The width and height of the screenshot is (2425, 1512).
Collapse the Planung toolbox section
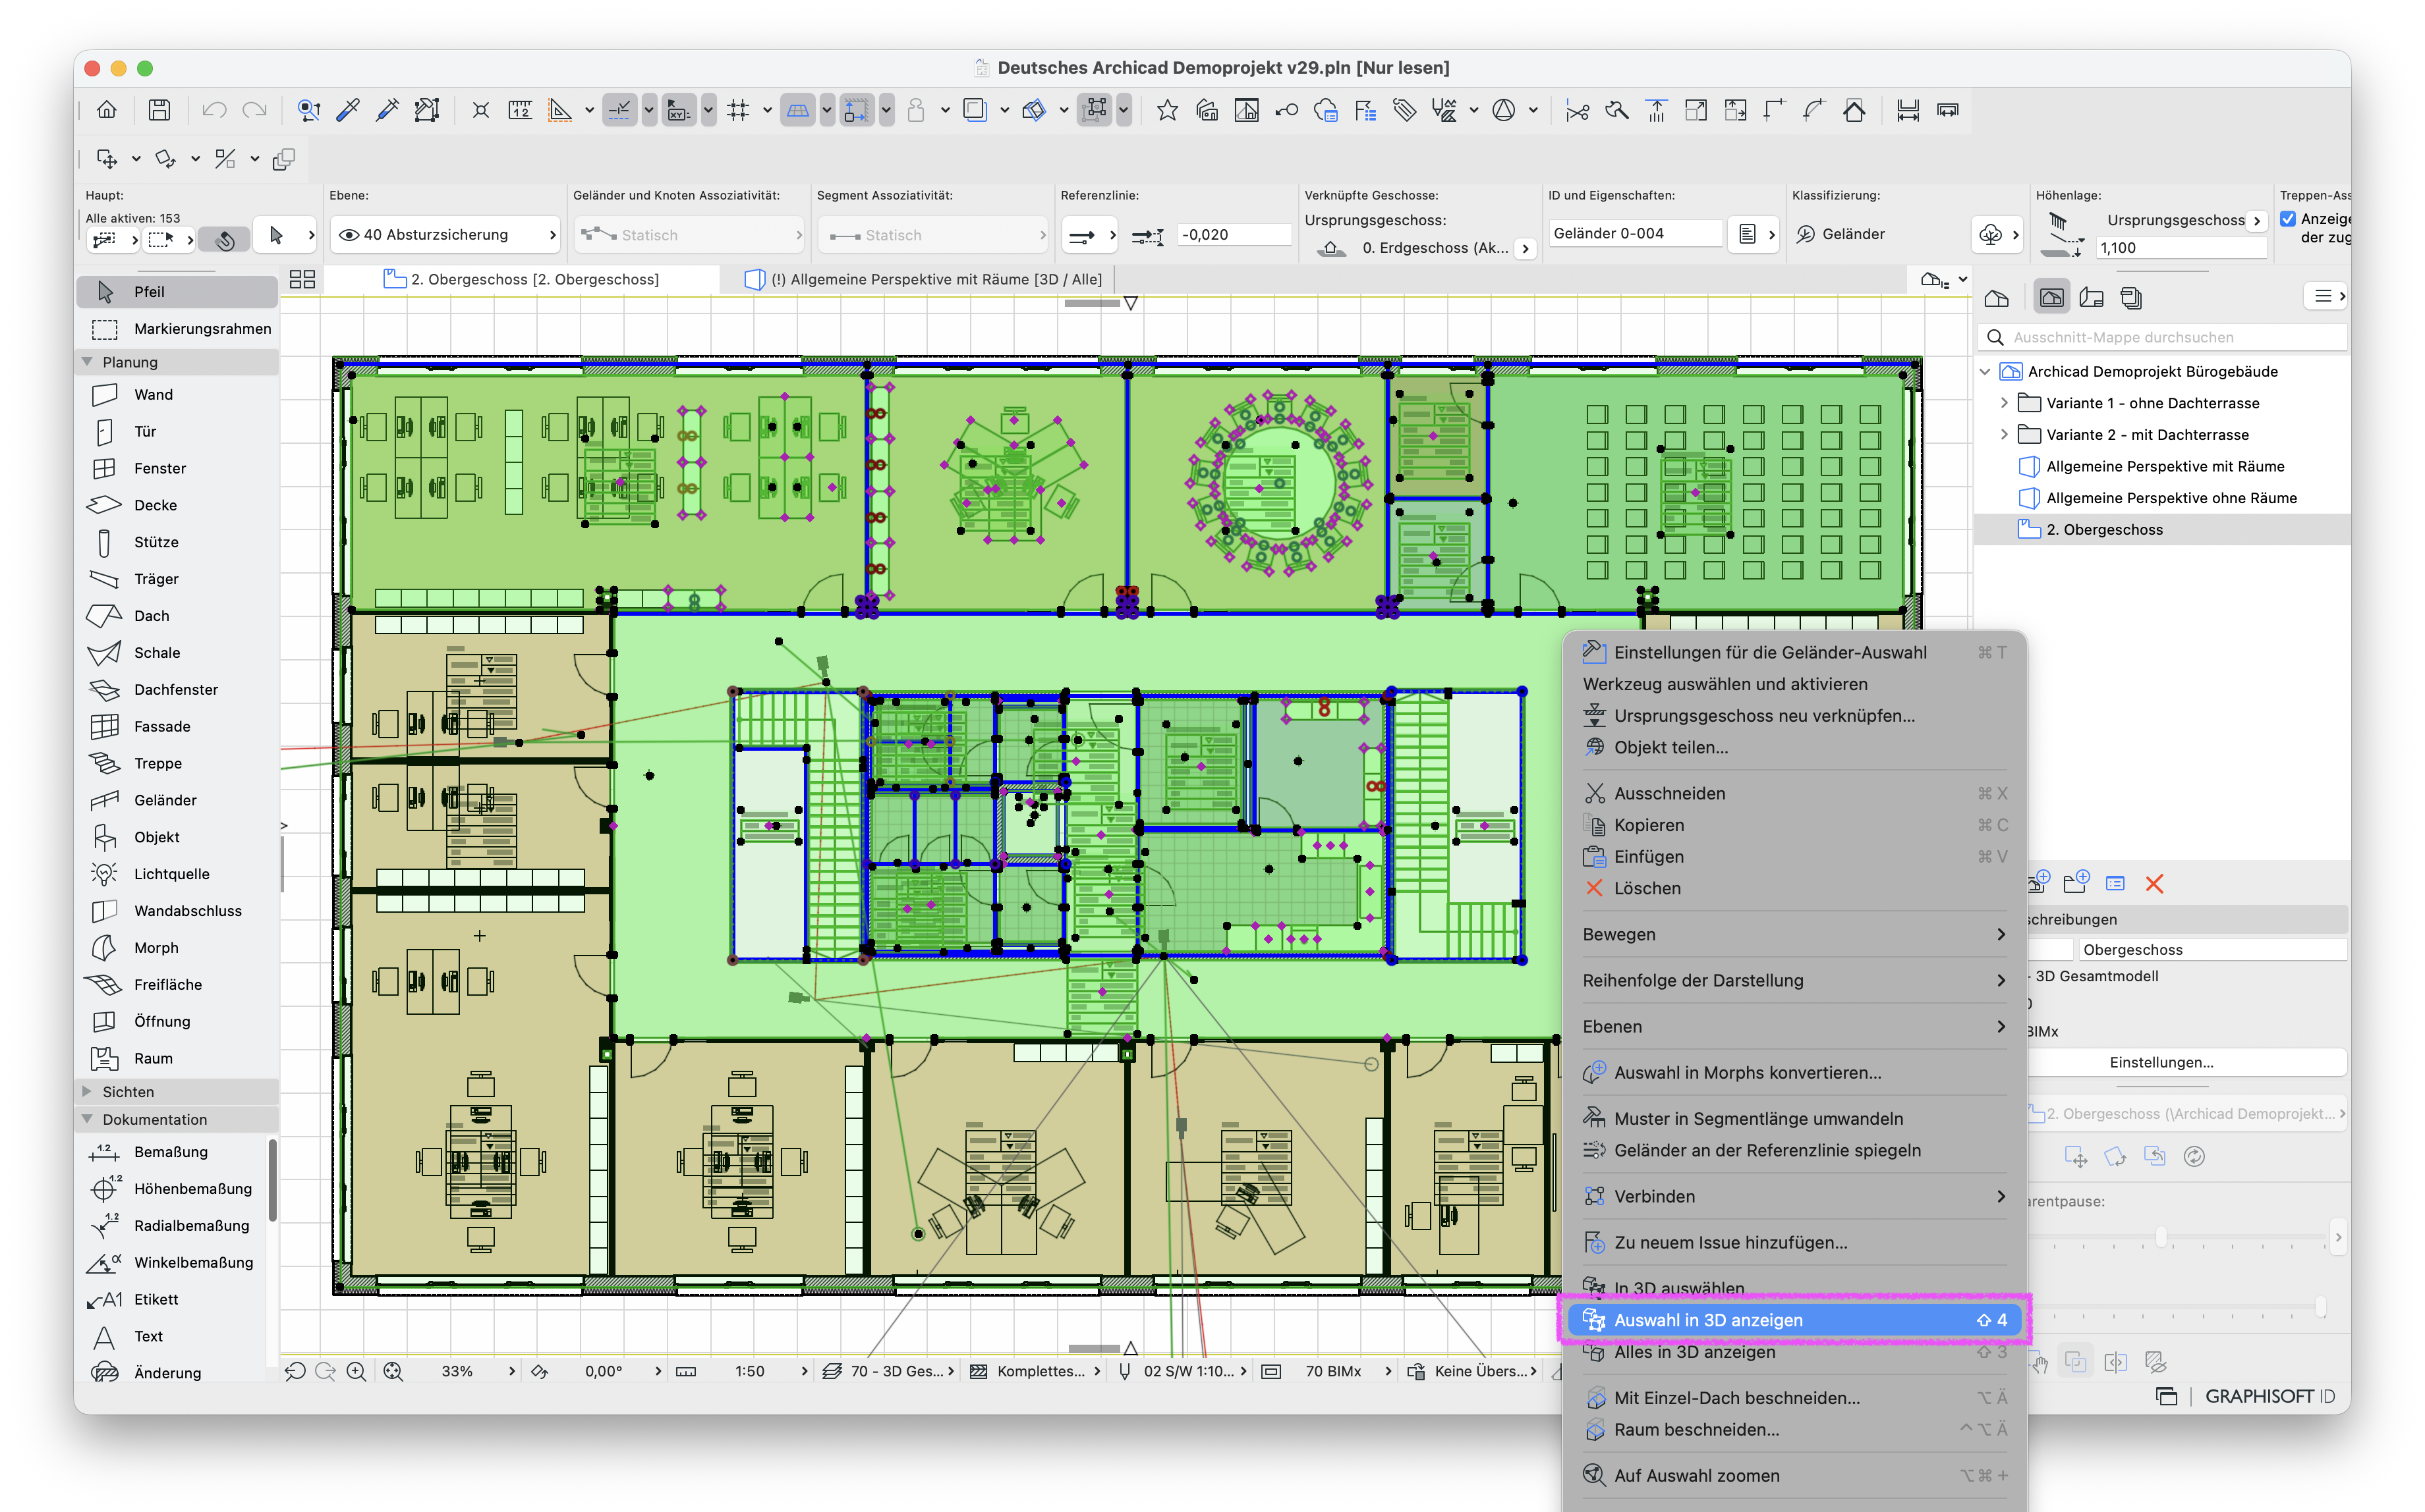click(x=87, y=361)
